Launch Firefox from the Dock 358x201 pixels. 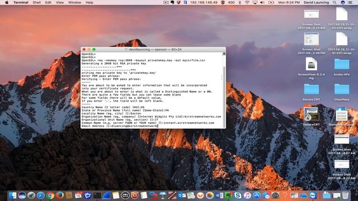60,195
